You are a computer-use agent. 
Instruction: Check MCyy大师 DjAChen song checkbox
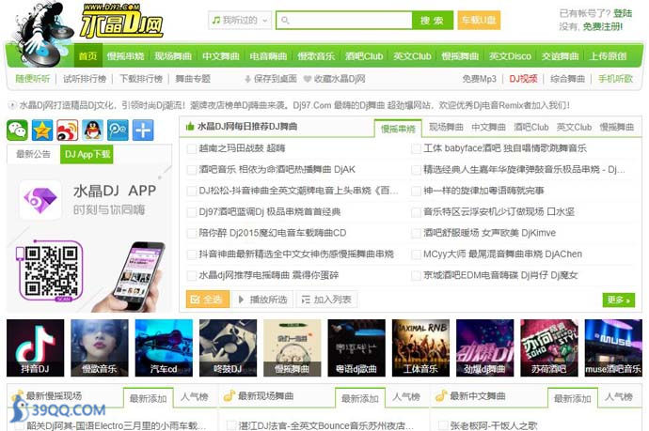click(x=416, y=254)
